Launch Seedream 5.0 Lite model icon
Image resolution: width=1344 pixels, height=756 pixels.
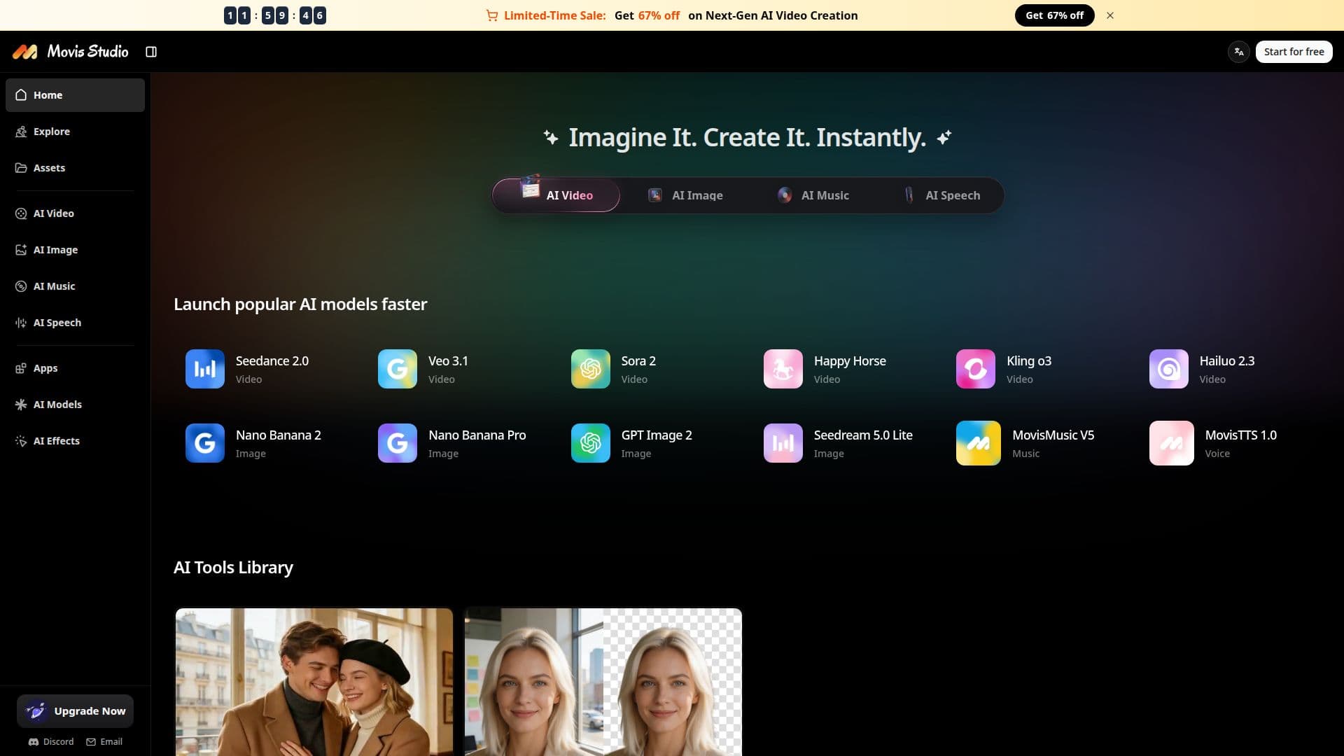point(783,443)
